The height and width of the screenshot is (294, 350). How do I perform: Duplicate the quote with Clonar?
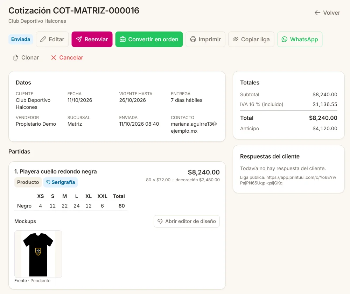coord(26,58)
